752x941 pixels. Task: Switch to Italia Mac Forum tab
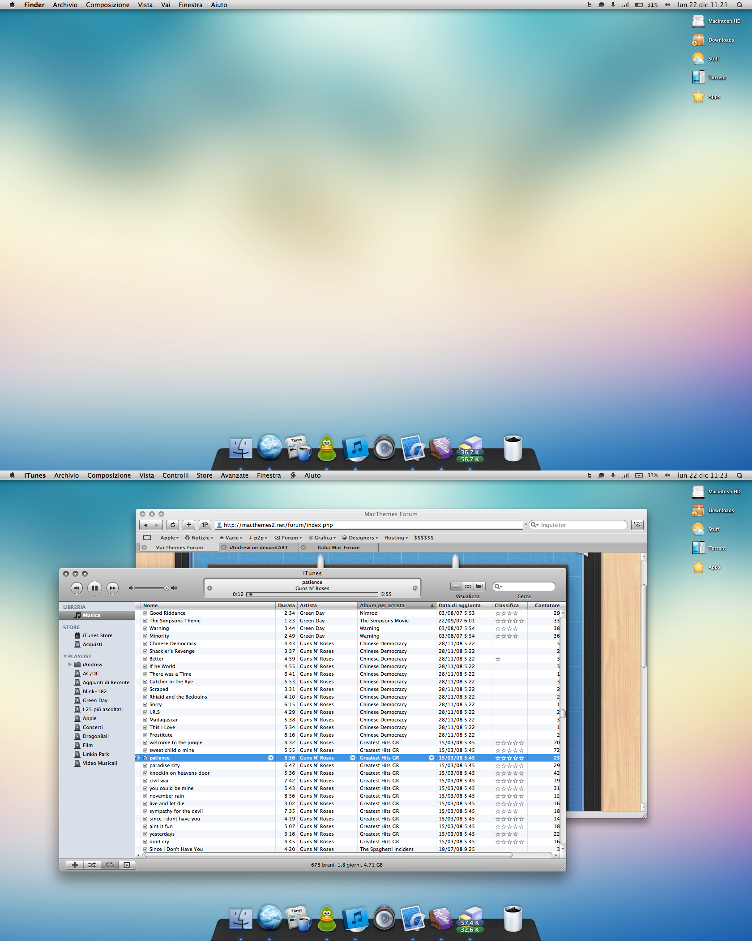click(338, 548)
